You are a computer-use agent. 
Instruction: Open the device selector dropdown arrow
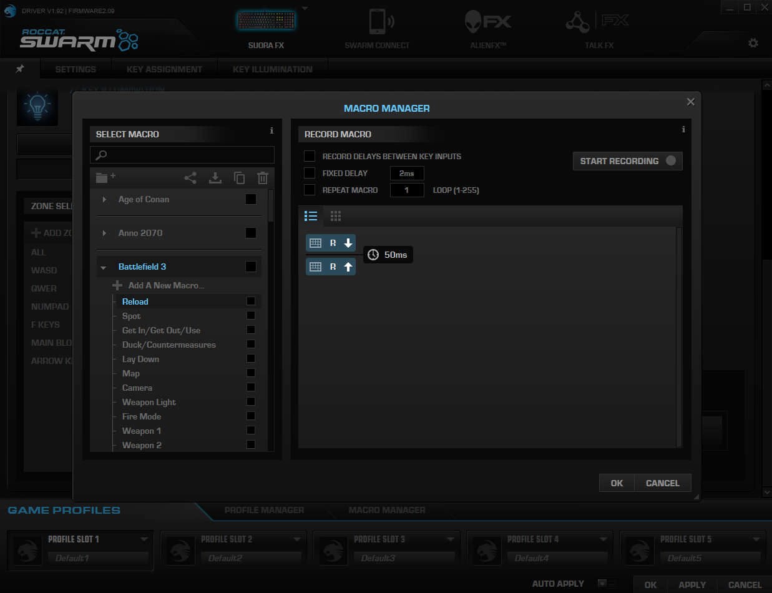point(305,9)
